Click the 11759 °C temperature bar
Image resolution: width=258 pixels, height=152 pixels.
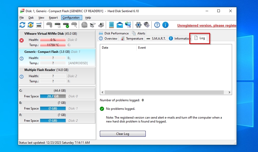click(x=53, y=45)
